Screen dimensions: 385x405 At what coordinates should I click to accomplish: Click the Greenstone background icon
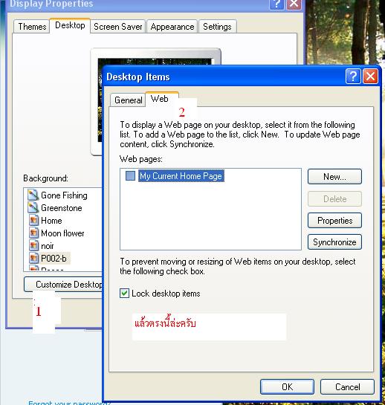coord(33,207)
